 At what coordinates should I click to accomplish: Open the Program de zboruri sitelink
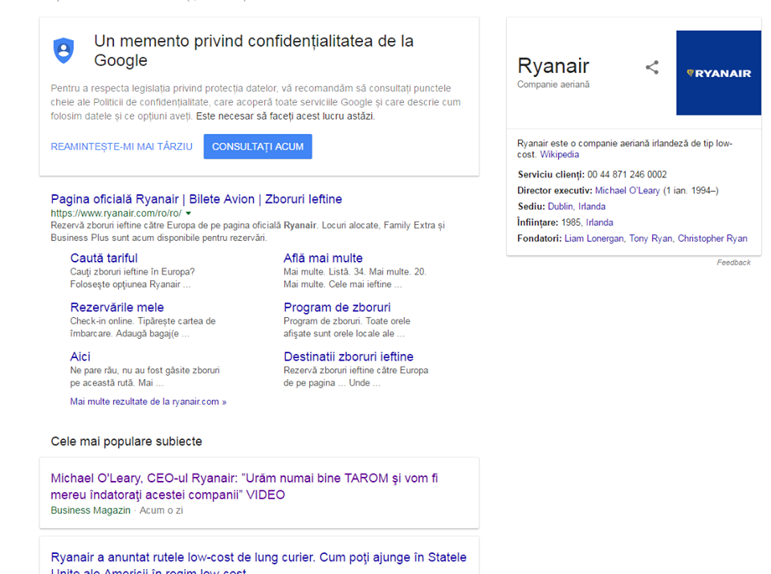click(x=337, y=307)
